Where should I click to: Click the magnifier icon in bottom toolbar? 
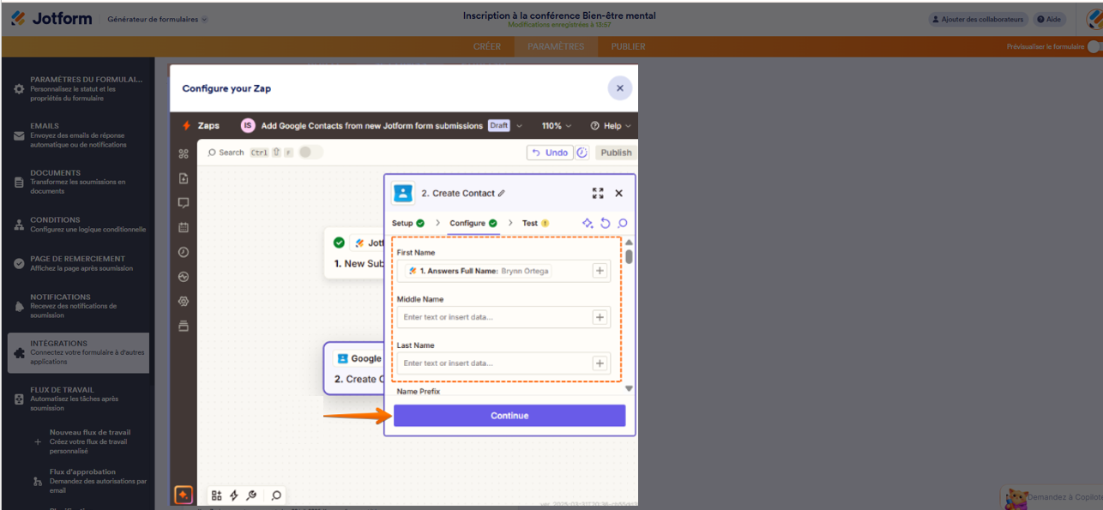pos(276,495)
